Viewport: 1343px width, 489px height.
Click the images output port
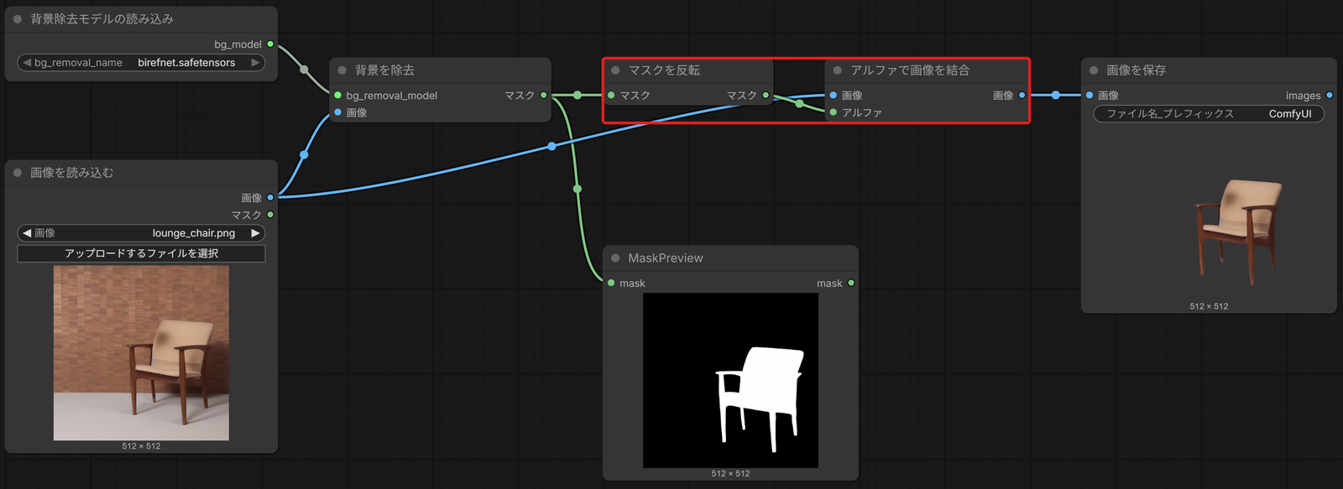pyautogui.click(x=1330, y=96)
